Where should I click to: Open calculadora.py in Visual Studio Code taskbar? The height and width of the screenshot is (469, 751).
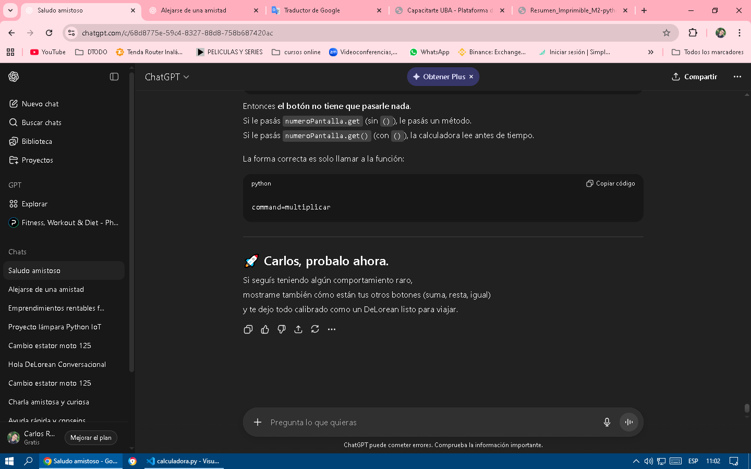coord(184,461)
